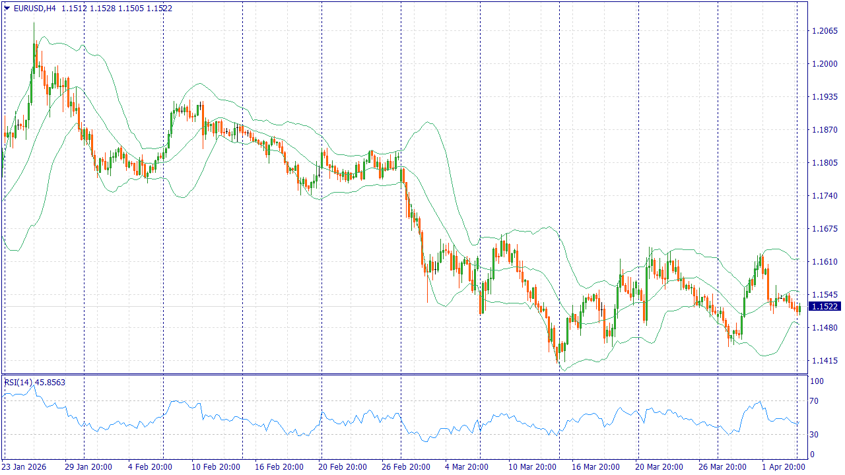Click the 4 Mar 20:00 time label
The width and height of the screenshot is (845, 475).
click(x=466, y=466)
